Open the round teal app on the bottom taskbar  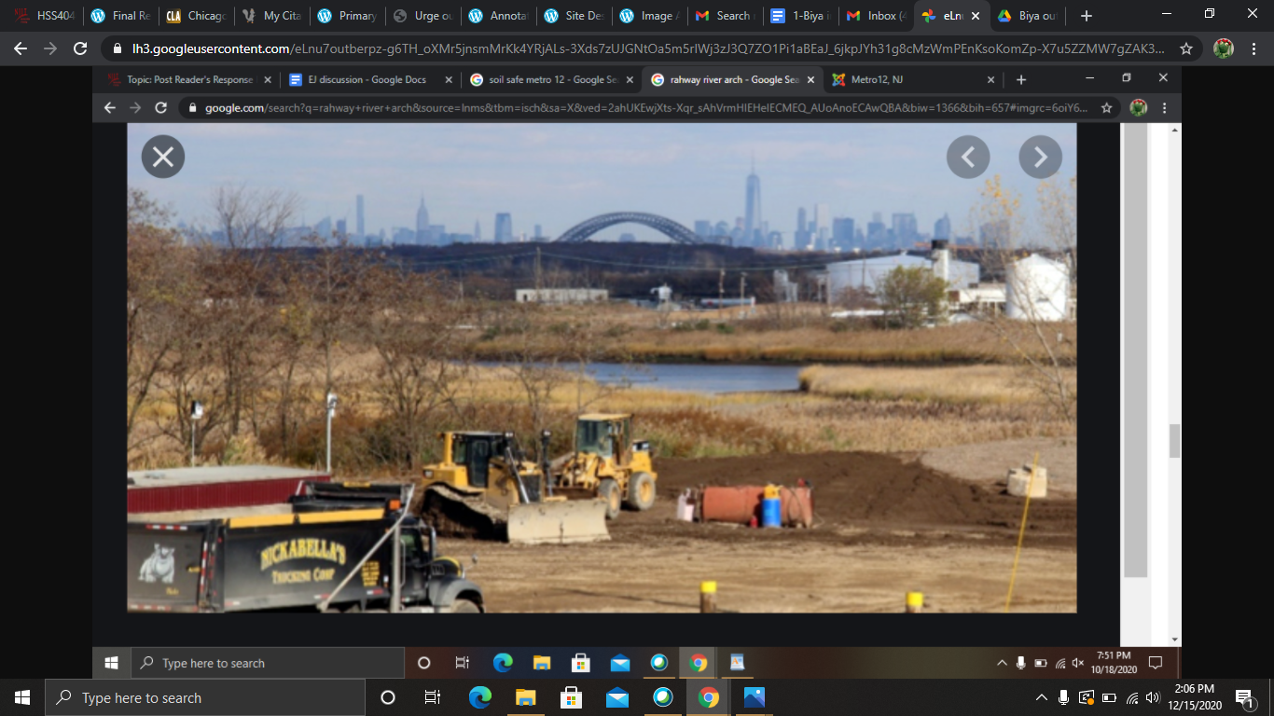pos(662,697)
